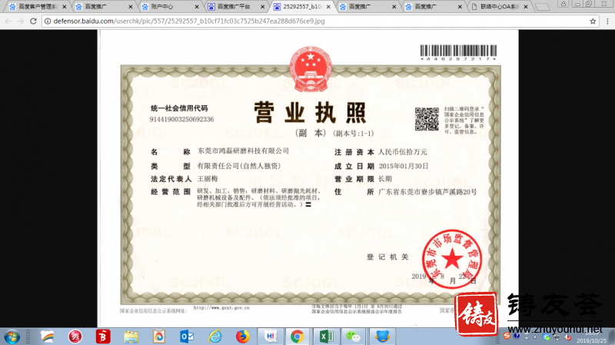
Task: Click credit code 914419003250692336
Action: pos(181,119)
